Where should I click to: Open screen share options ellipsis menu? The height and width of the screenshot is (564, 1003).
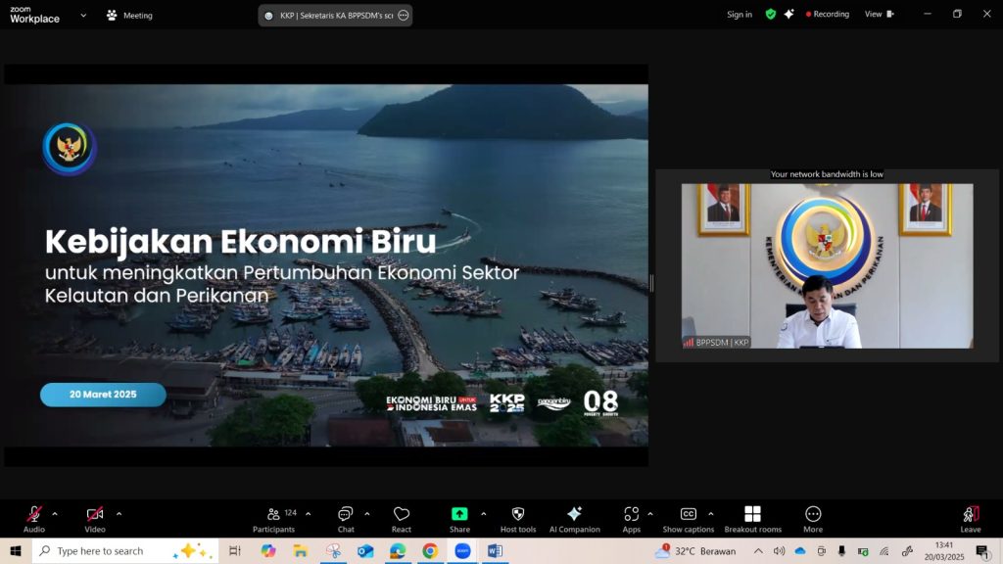404,16
